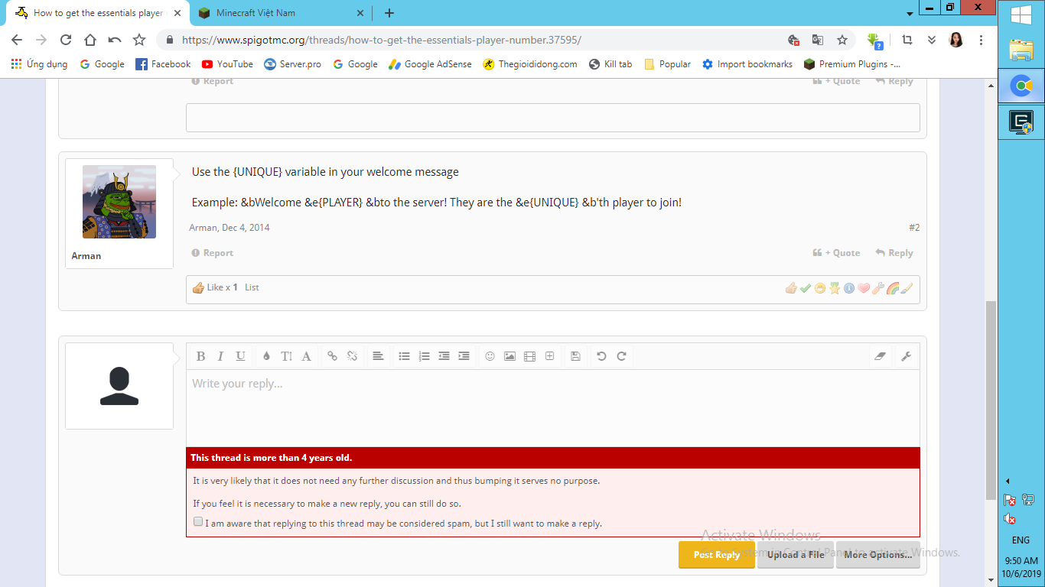Image resolution: width=1045 pixels, height=587 pixels.
Task: Report Arman's post
Action: [213, 253]
